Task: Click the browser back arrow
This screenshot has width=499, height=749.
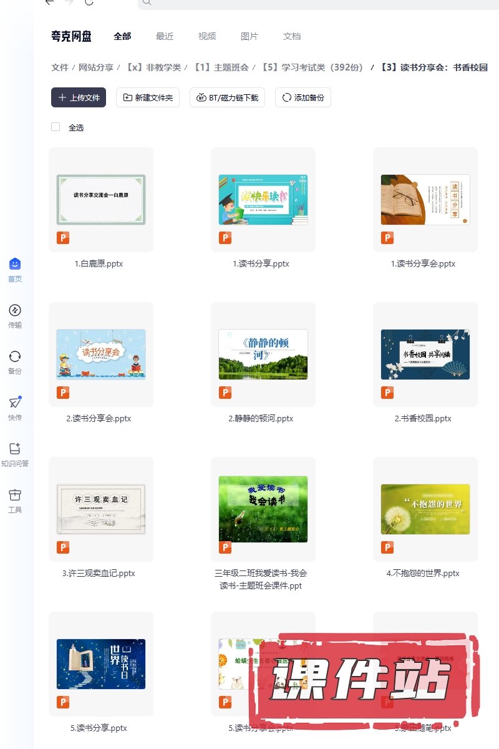Action: [x=49, y=2]
